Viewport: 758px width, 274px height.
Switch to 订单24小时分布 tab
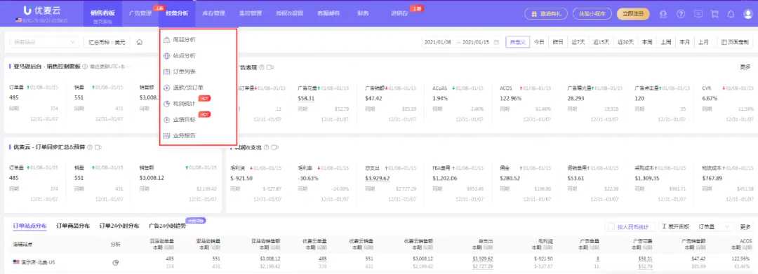point(119,225)
